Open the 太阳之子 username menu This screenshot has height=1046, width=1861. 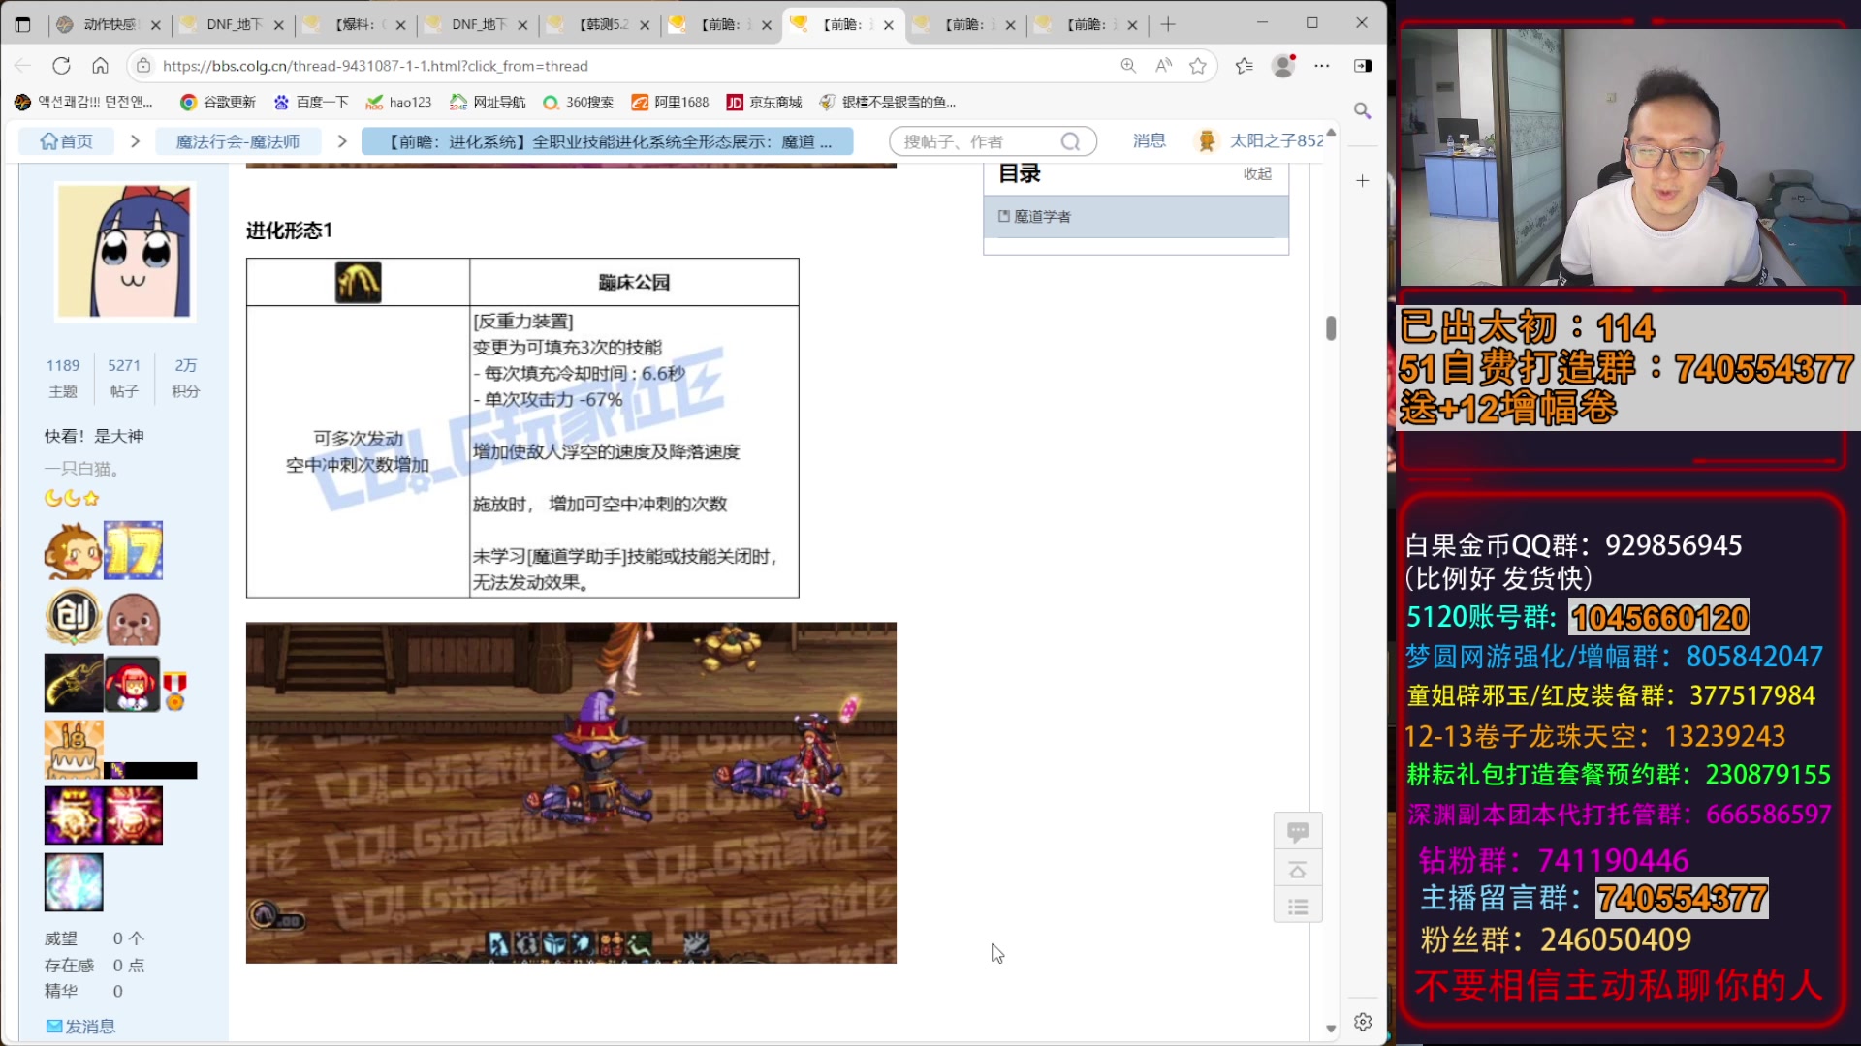point(1276,140)
